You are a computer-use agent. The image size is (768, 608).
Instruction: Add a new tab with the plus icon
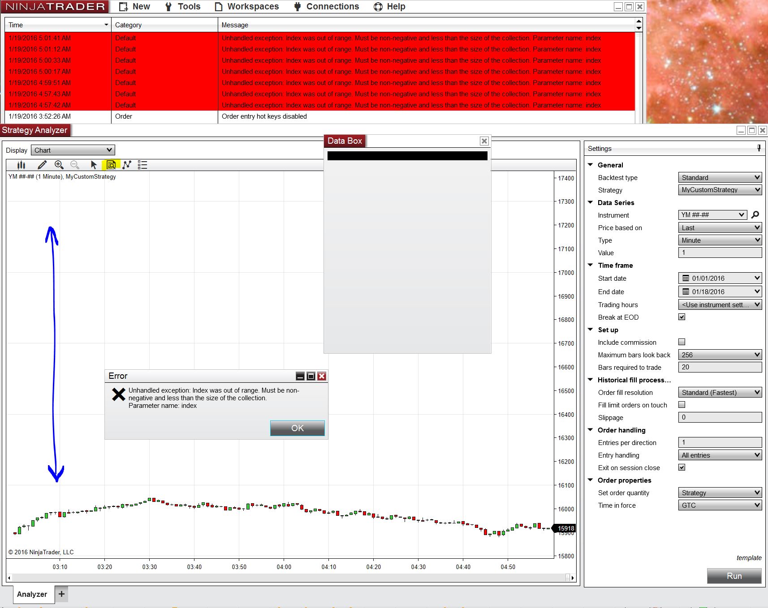coord(61,594)
